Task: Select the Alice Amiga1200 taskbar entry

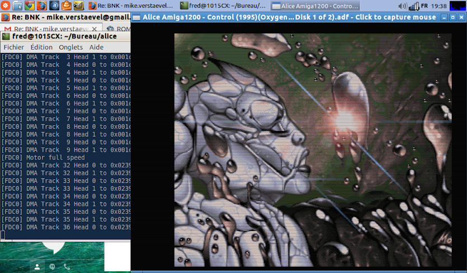Action: [315, 6]
